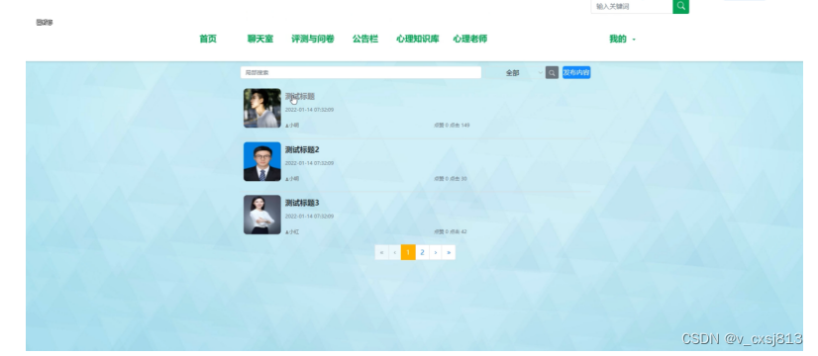The image size is (818, 356).
Task: Click the 发布内容 publish button
Action: (x=576, y=72)
